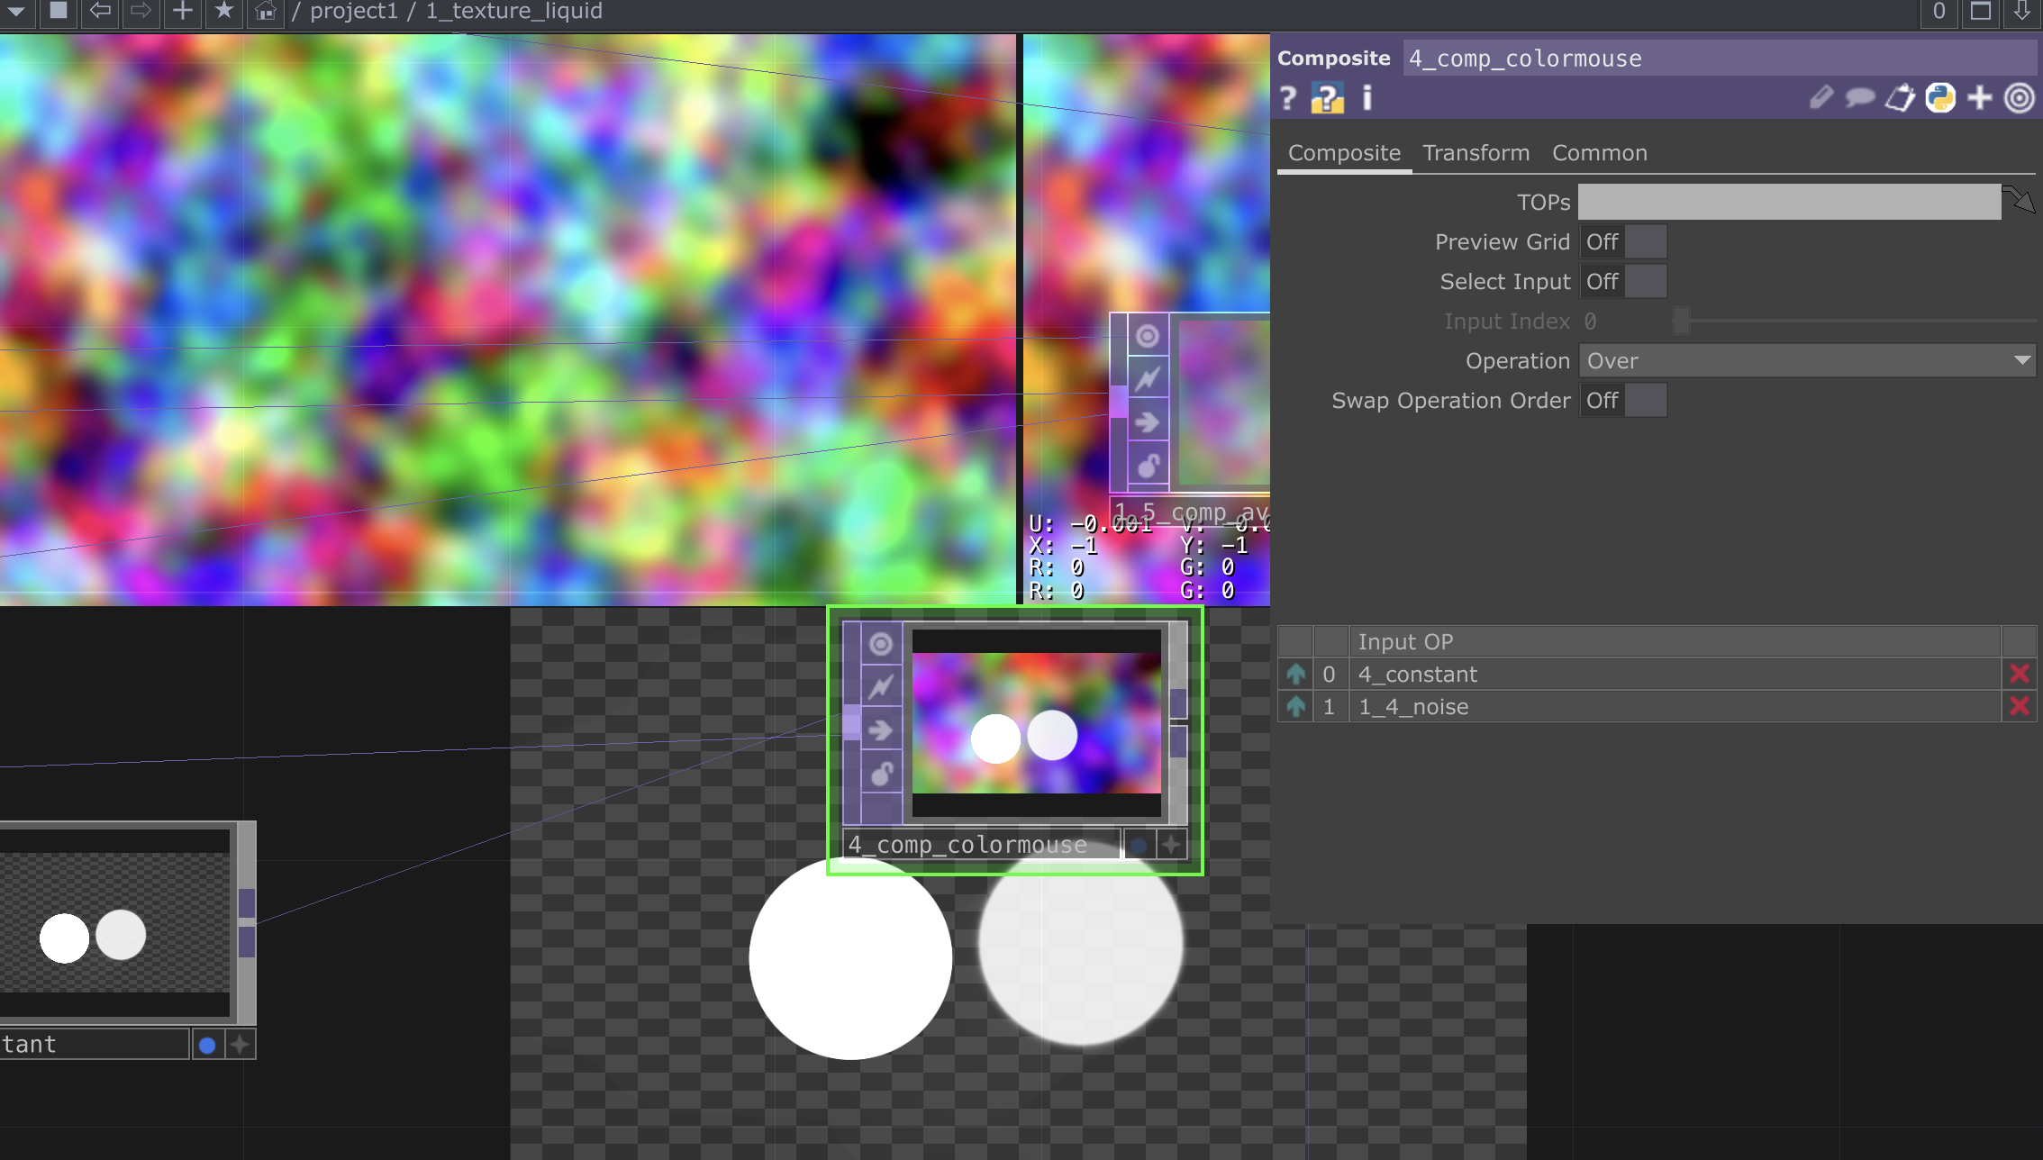Remove the 4_constant input with red X
Screen dimensions: 2043x1160
pyautogui.click(x=2019, y=674)
